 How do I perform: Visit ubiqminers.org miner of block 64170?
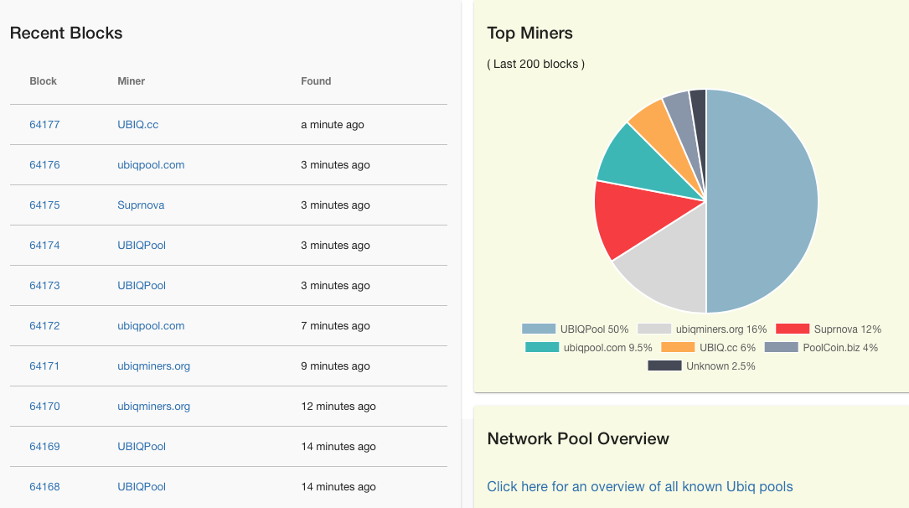coord(153,407)
